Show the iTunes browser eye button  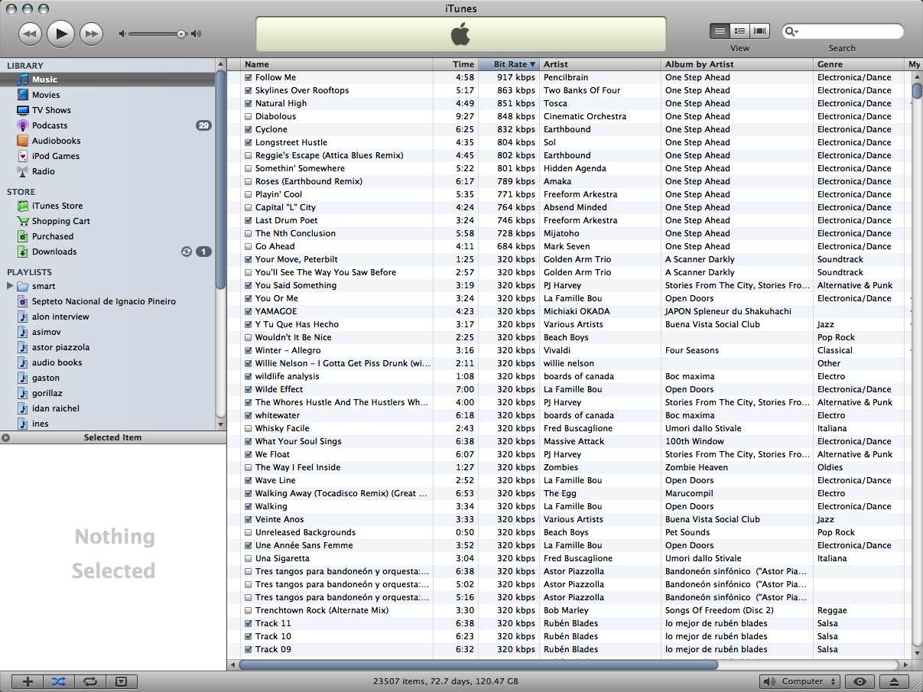pos(861,681)
